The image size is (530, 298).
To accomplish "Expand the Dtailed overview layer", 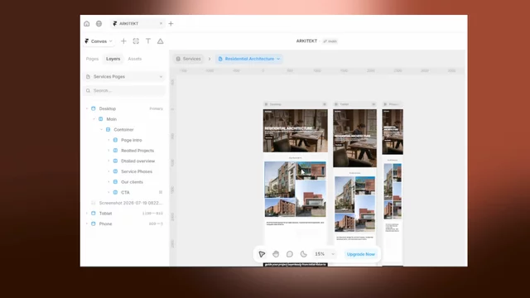I will point(108,161).
